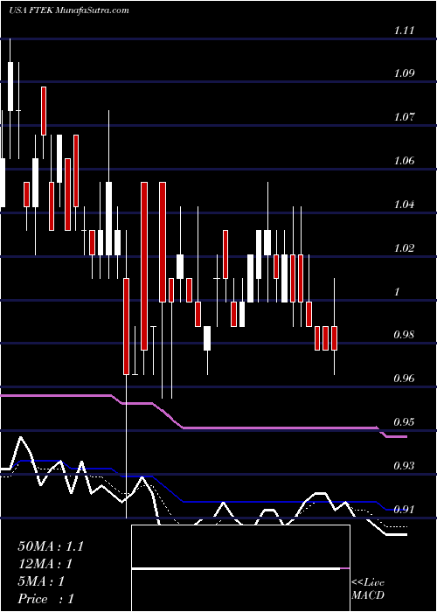Click the 12MA : 1 readout

tap(45, 564)
